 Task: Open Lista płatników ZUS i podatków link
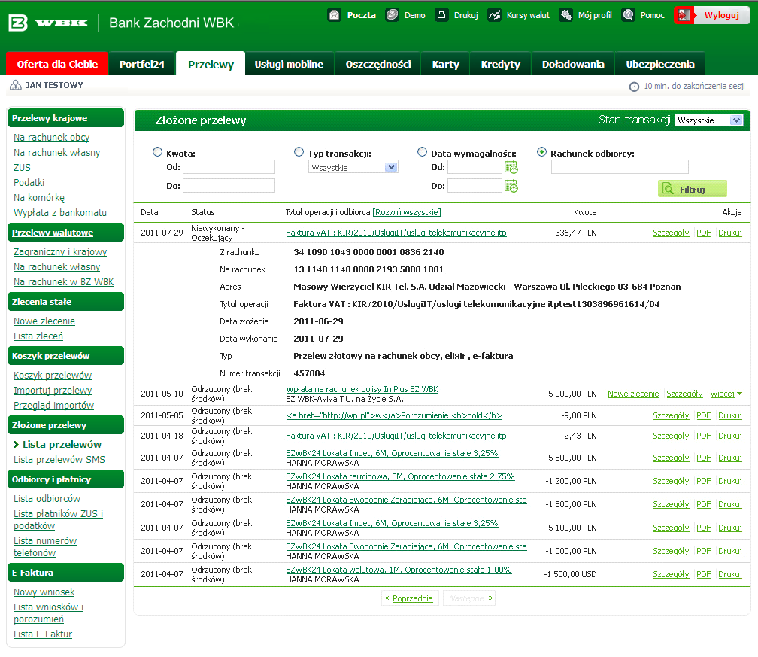(x=58, y=519)
